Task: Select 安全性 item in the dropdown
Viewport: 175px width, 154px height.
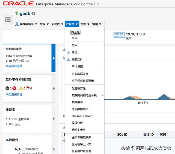Action: click(x=75, y=32)
